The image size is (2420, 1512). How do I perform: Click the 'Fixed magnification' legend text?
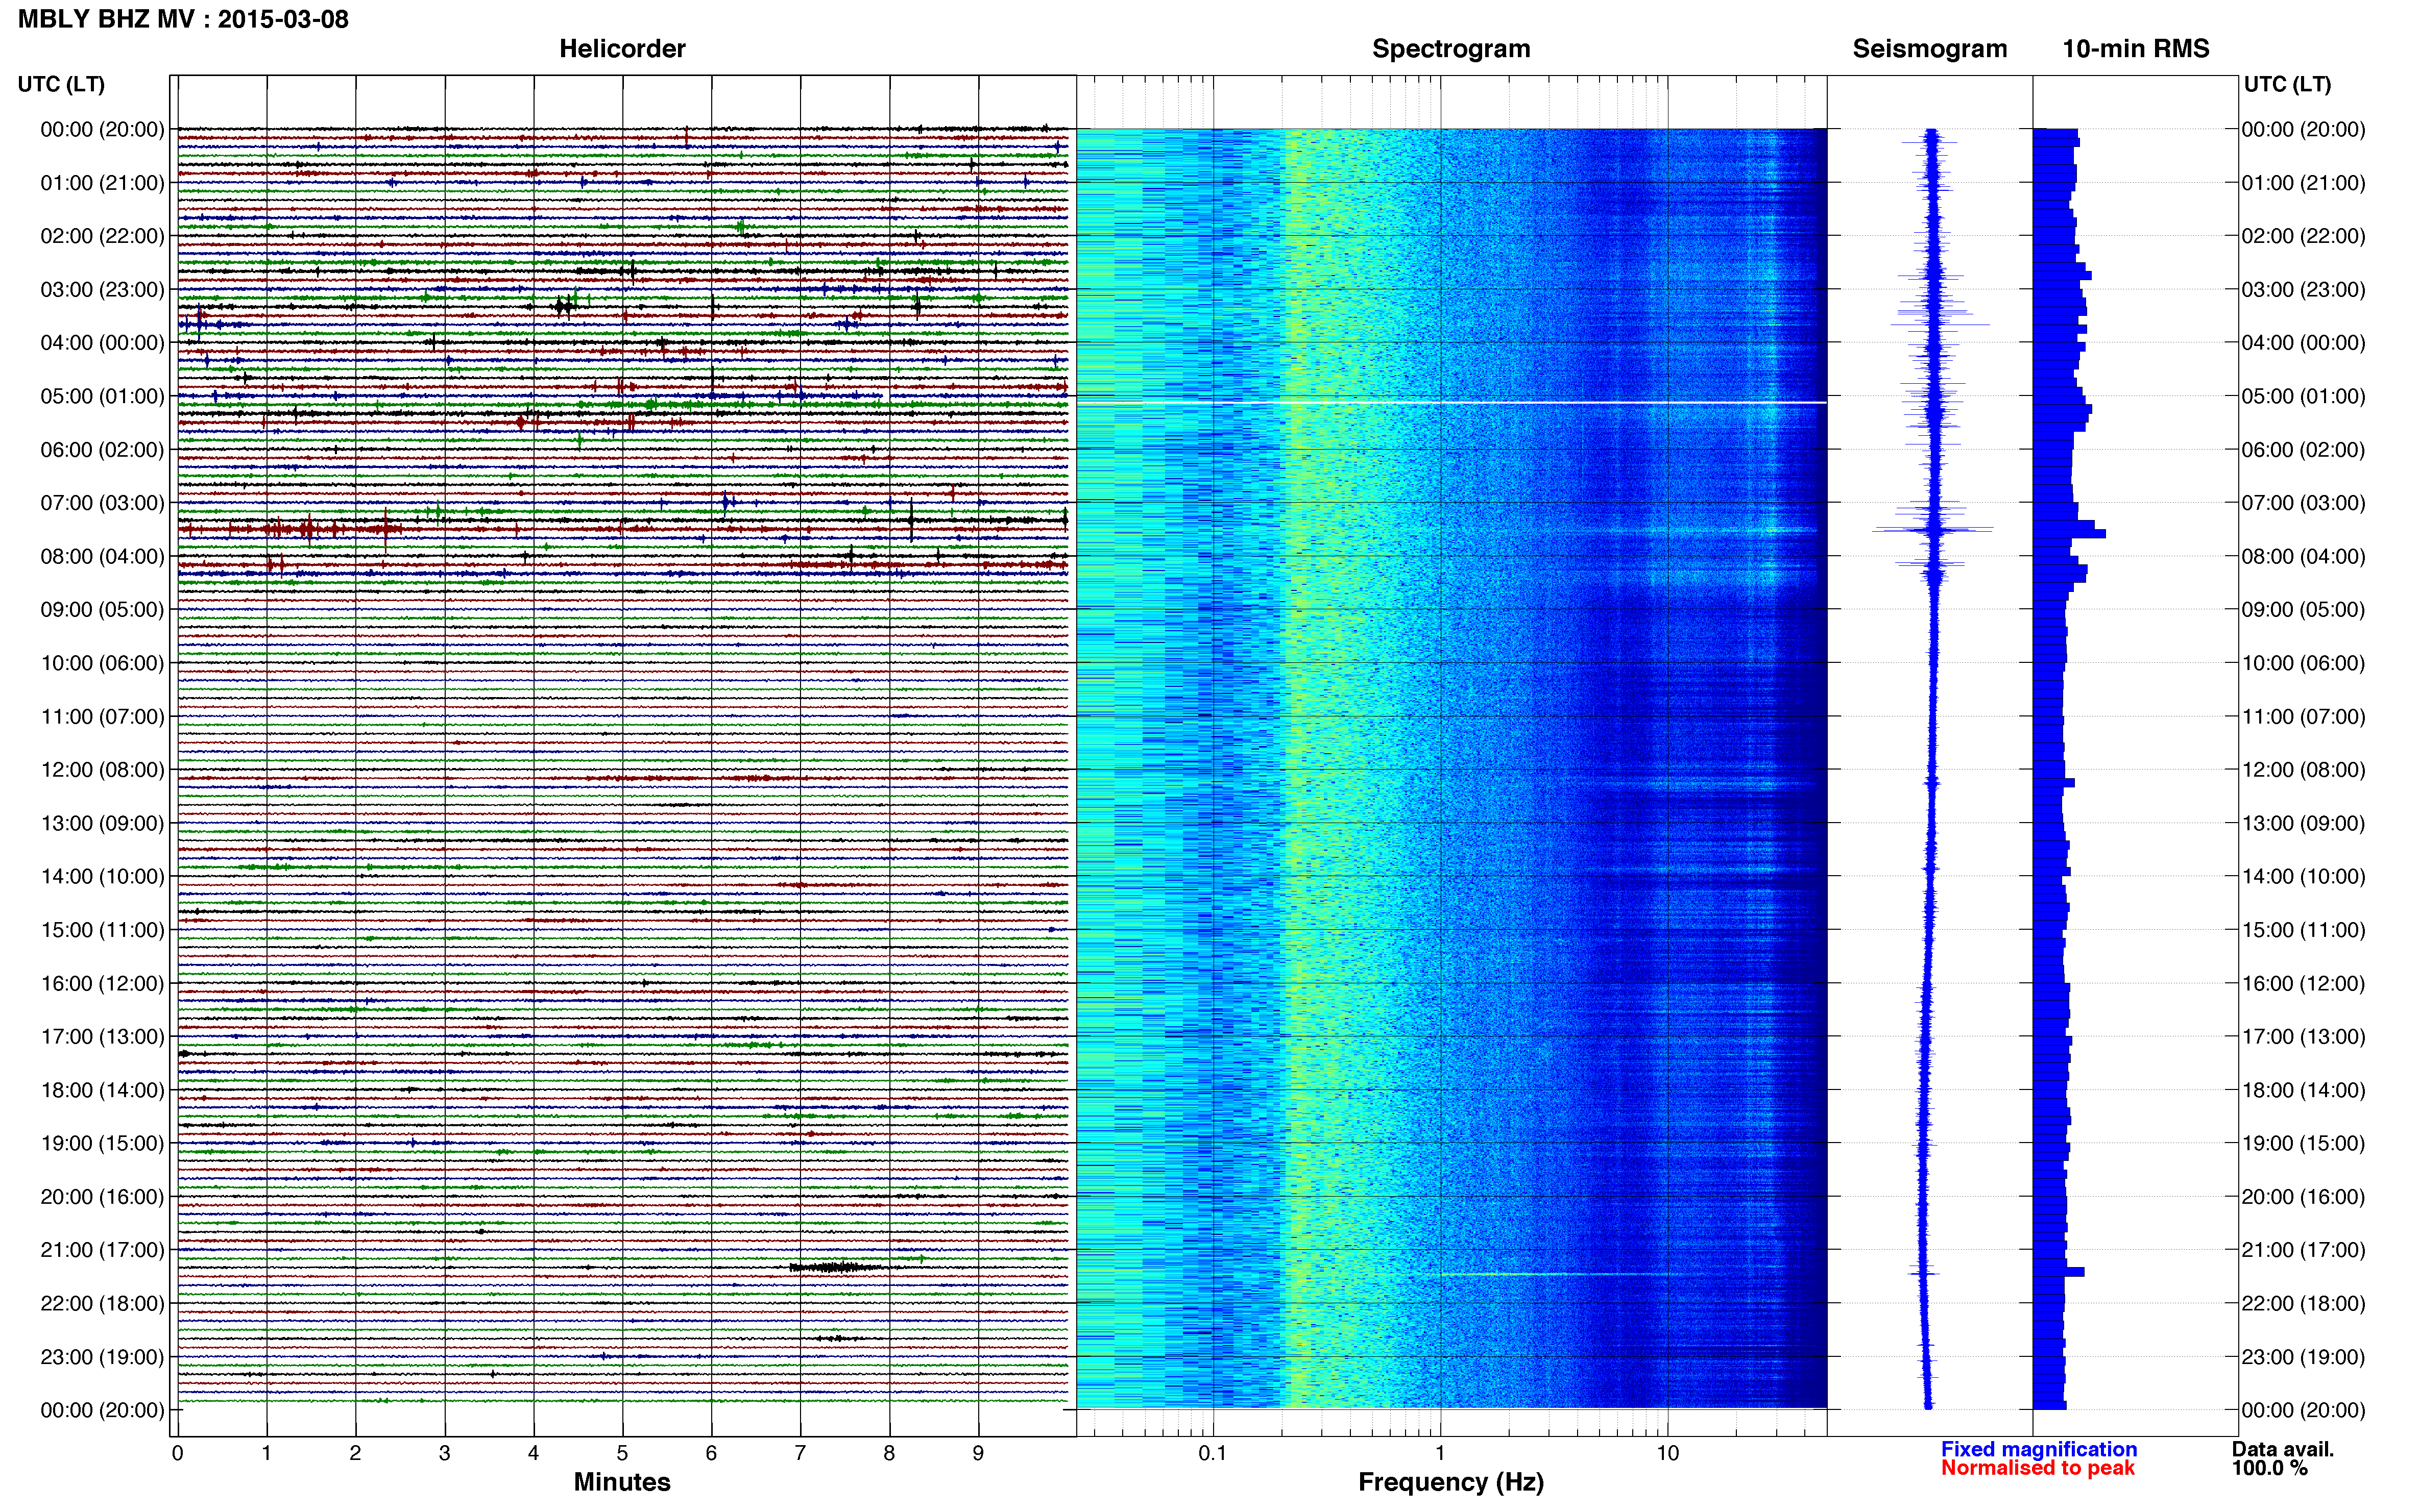[x=2039, y=1449]
